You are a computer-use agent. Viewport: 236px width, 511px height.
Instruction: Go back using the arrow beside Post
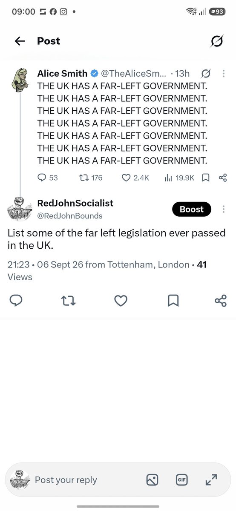20,41
